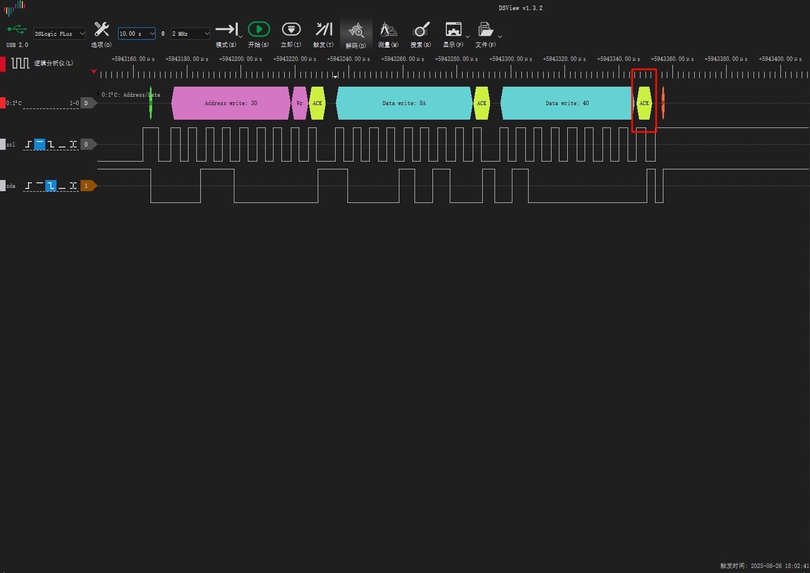
Task: Open the Options (选项) wrench tool
Action: coord(101,30)
